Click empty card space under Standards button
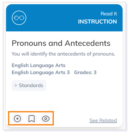Screen dimensions: 130x133 coord(64,101)
